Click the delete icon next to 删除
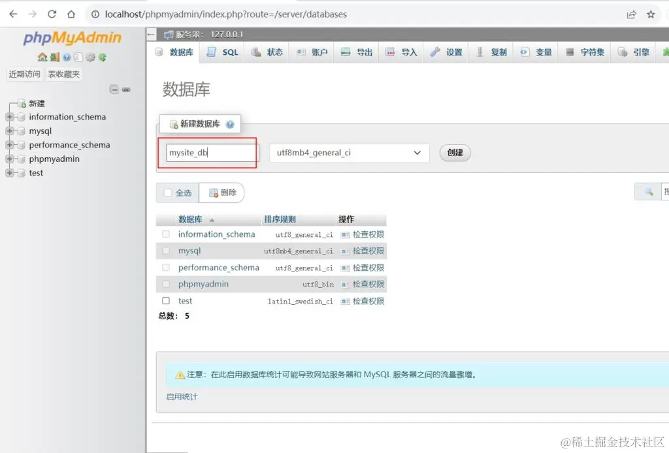669x453 pixels. point(214,193)
